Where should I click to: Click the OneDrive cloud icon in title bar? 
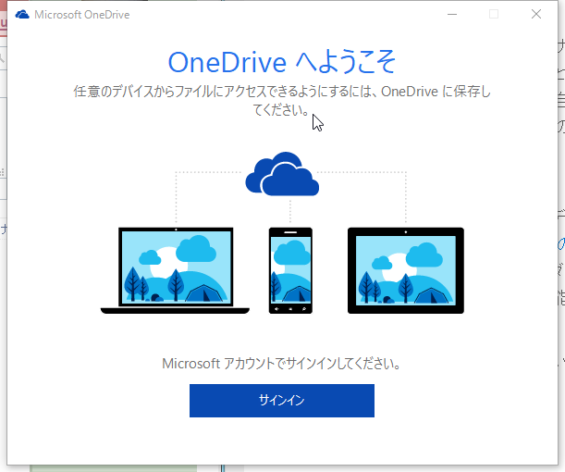point(22,15)
